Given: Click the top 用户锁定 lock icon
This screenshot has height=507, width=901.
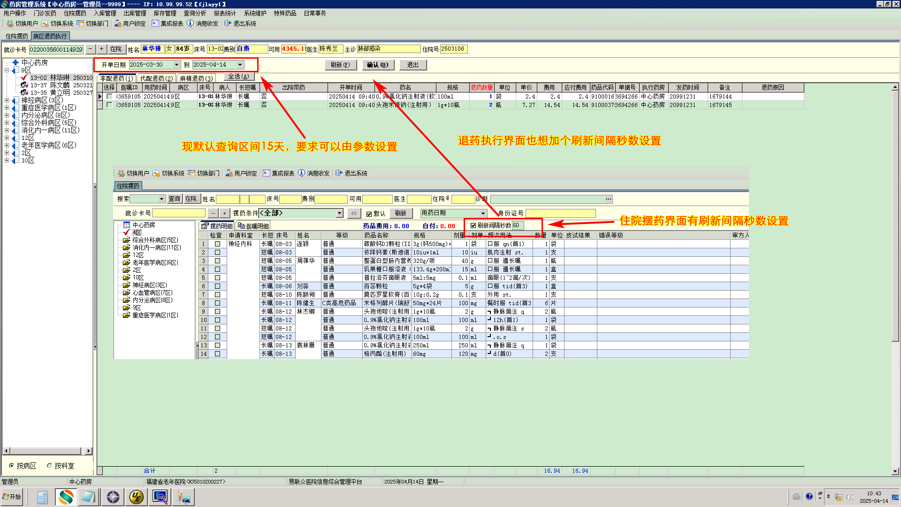Looking at the screenshot, I should pos(118,23).
